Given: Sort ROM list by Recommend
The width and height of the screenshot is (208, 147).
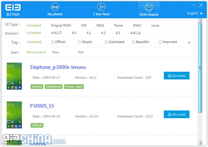Looking at the screenshot, I should tap(36, 52).
